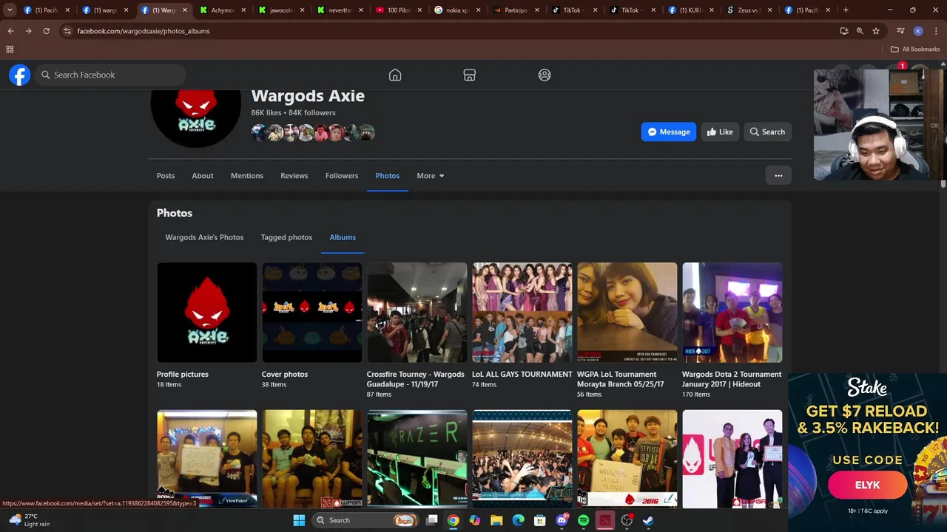The height and width of the screenshot is (532, 947).
Task: Open Copilot from the taskbar
Action: coord(475,520)
